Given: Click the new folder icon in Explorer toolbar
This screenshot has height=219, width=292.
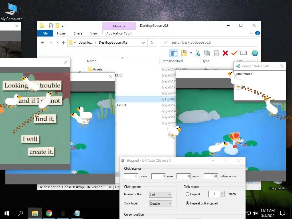Looking at the screenshot, I should (184, 53).
